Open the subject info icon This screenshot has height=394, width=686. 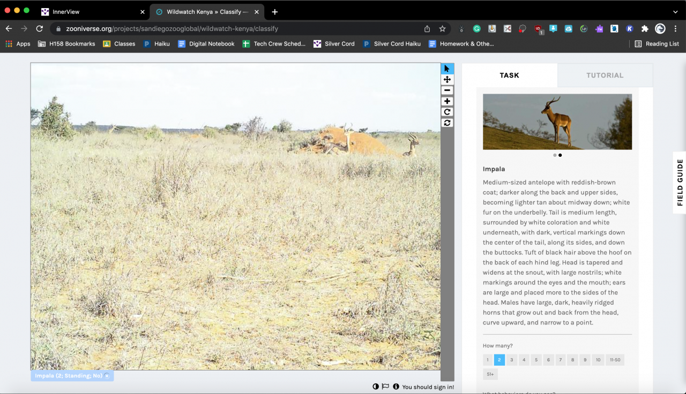pyautogui.click(x=396, y=387)
